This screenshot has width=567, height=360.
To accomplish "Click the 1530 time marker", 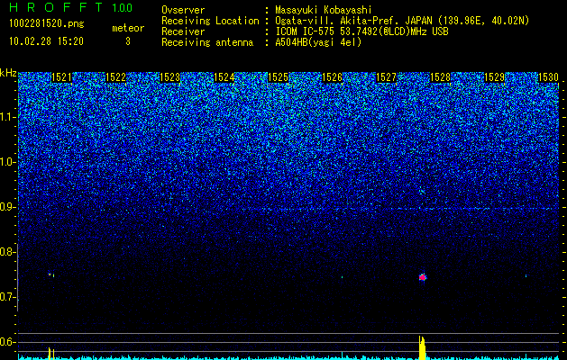I will 549,77.
